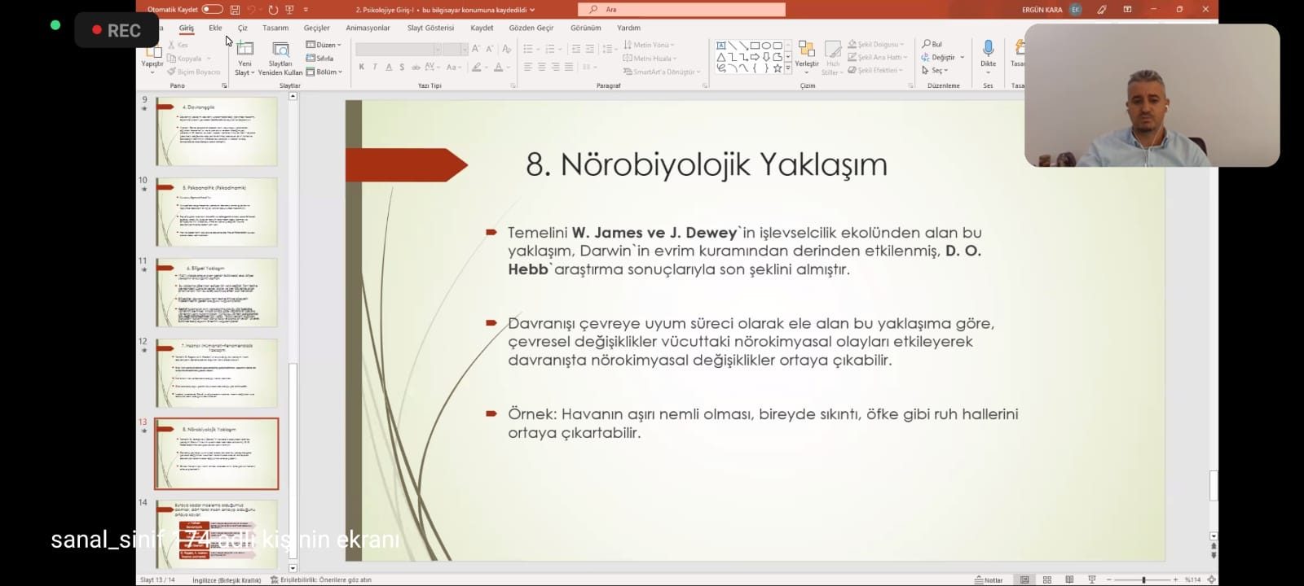Click the ERGÜN KARA account avatar
Screen dimensions: 1304x586
1076,9
